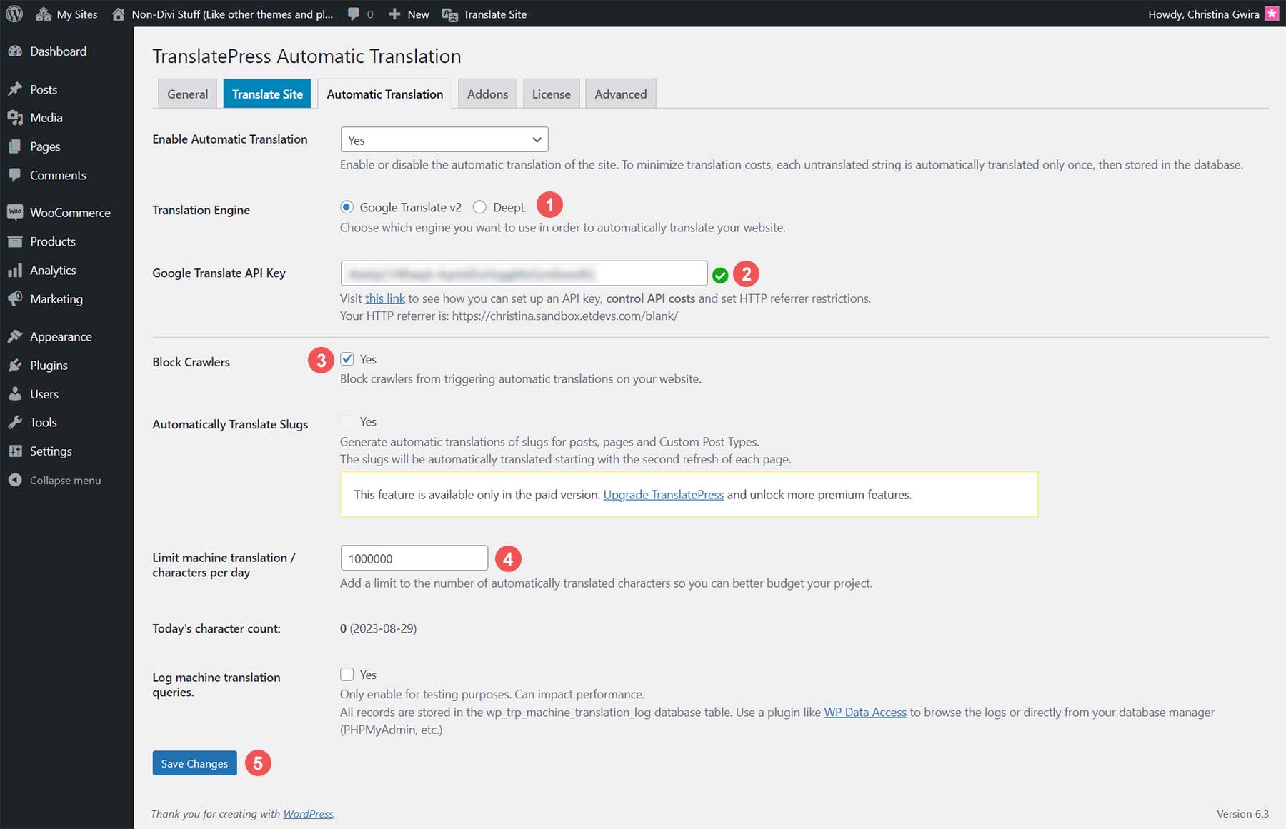Open the WordPress logo menu
1286x829 pixels.
14,14
